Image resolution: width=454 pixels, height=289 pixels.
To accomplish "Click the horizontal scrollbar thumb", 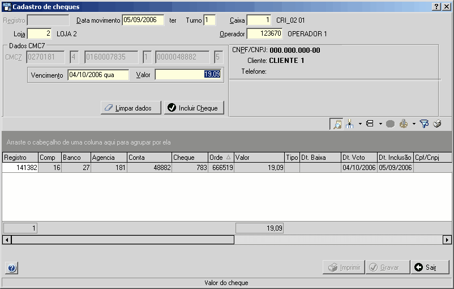I will click(x=123, y=240).
